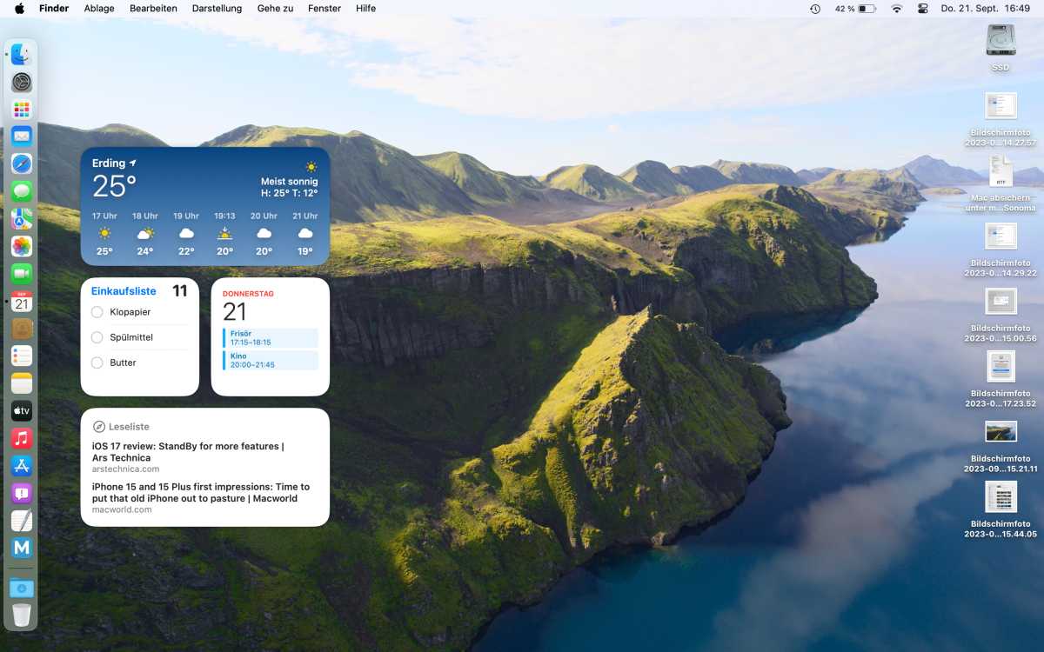The width and height of the screenshot is (1044, 652).
Task: Open the Wi-Fi status menu
Action: [896, 9]
